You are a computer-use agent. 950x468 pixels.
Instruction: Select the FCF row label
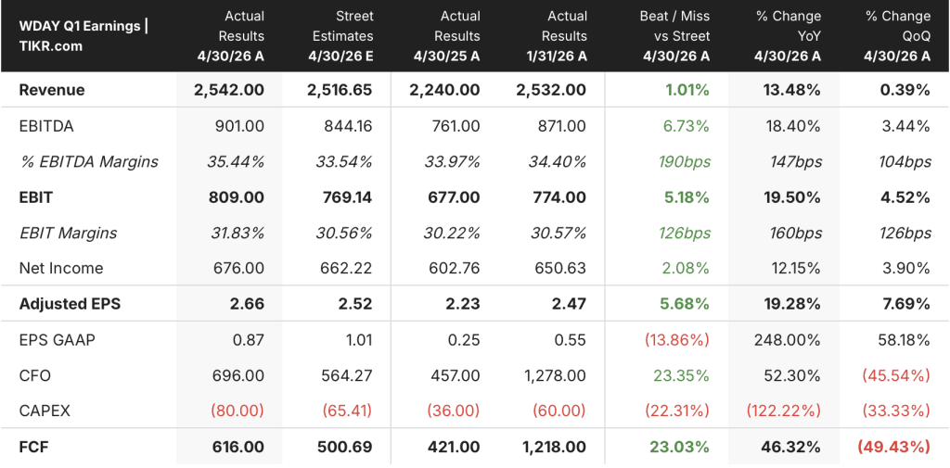[x=34, y=448]
